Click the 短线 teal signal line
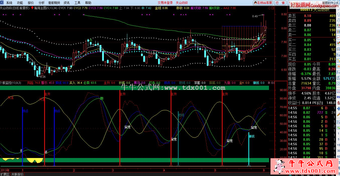340x176 pixels. pyautogui.click(x=178, y=139)
